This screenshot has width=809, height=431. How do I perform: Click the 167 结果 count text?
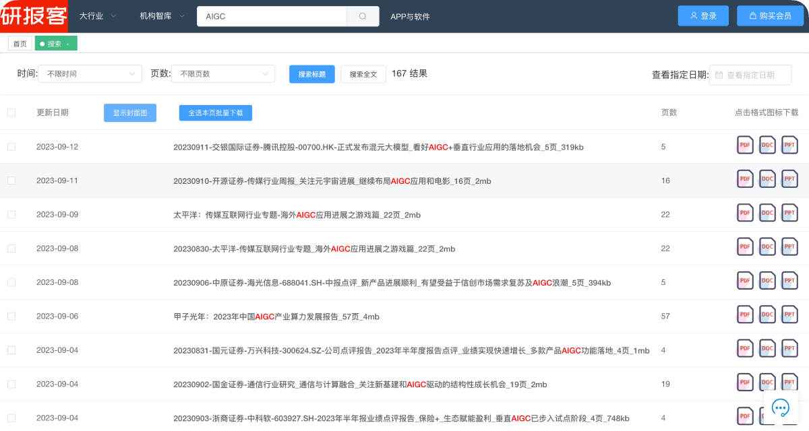point(409,73)
